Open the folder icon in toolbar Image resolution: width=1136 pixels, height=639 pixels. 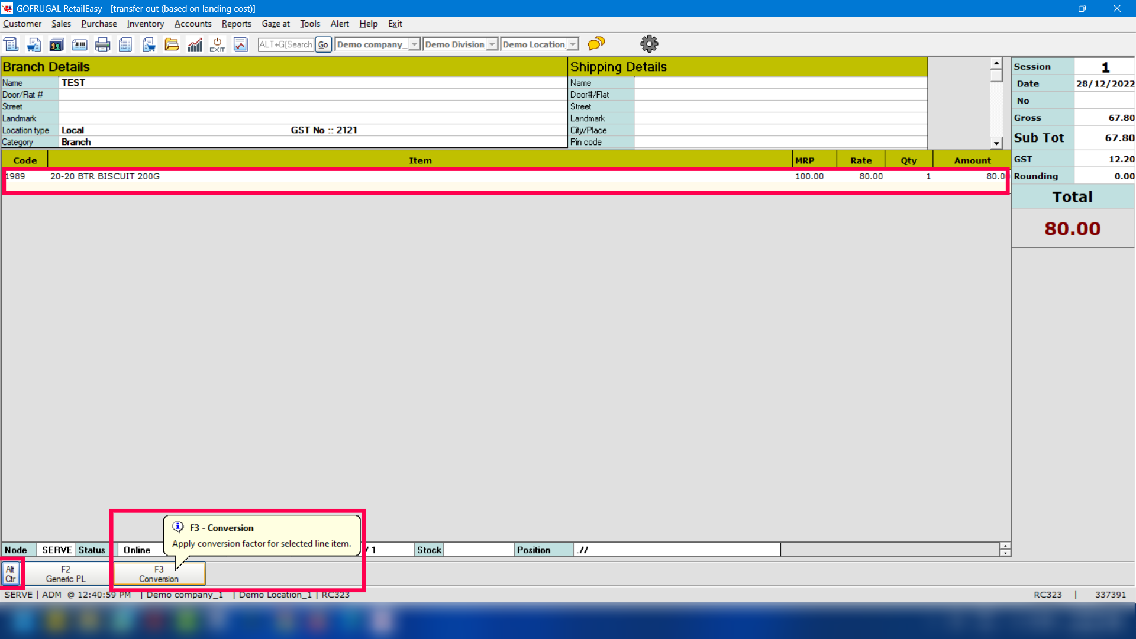(x=172, y=44)
